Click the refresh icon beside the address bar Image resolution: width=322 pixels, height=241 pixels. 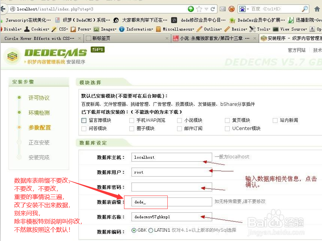coord(213,8)
